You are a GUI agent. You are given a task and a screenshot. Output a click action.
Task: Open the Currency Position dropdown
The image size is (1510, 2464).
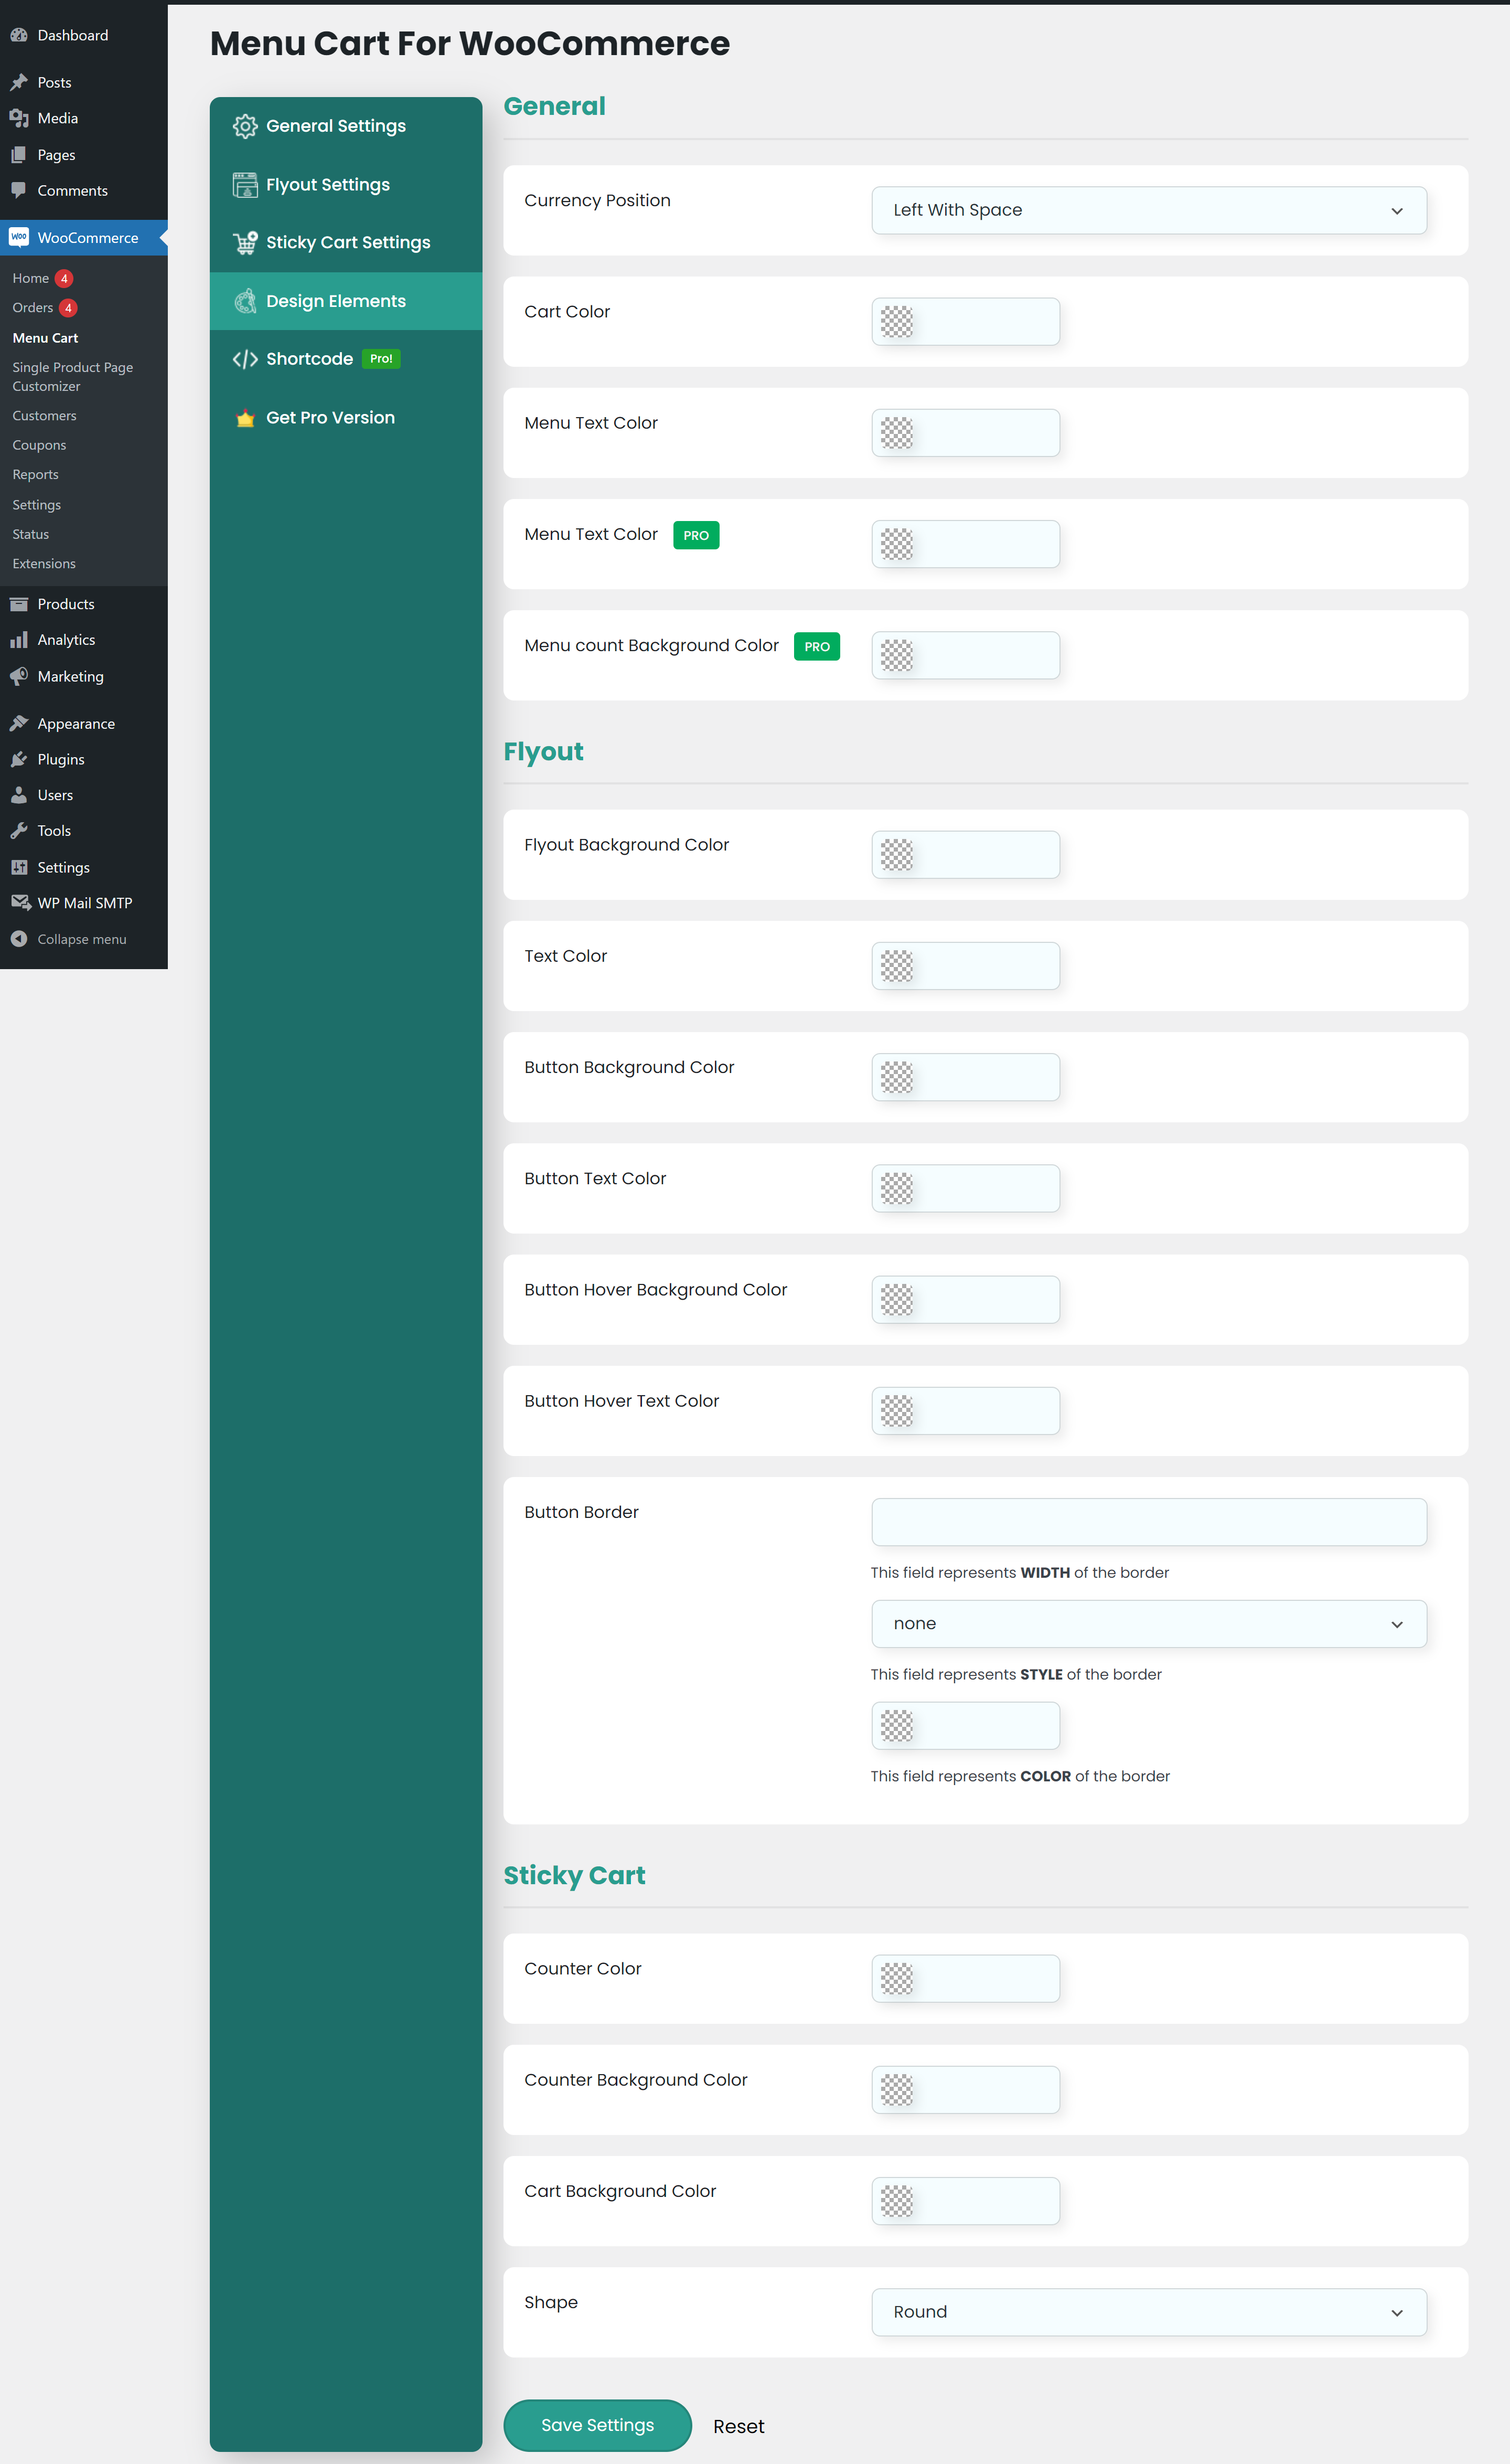(1148, 210)
